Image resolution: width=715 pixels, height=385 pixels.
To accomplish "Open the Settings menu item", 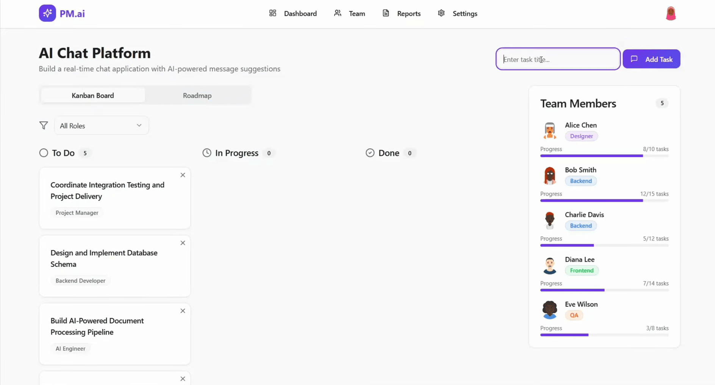I will click(x=457, y=13).
